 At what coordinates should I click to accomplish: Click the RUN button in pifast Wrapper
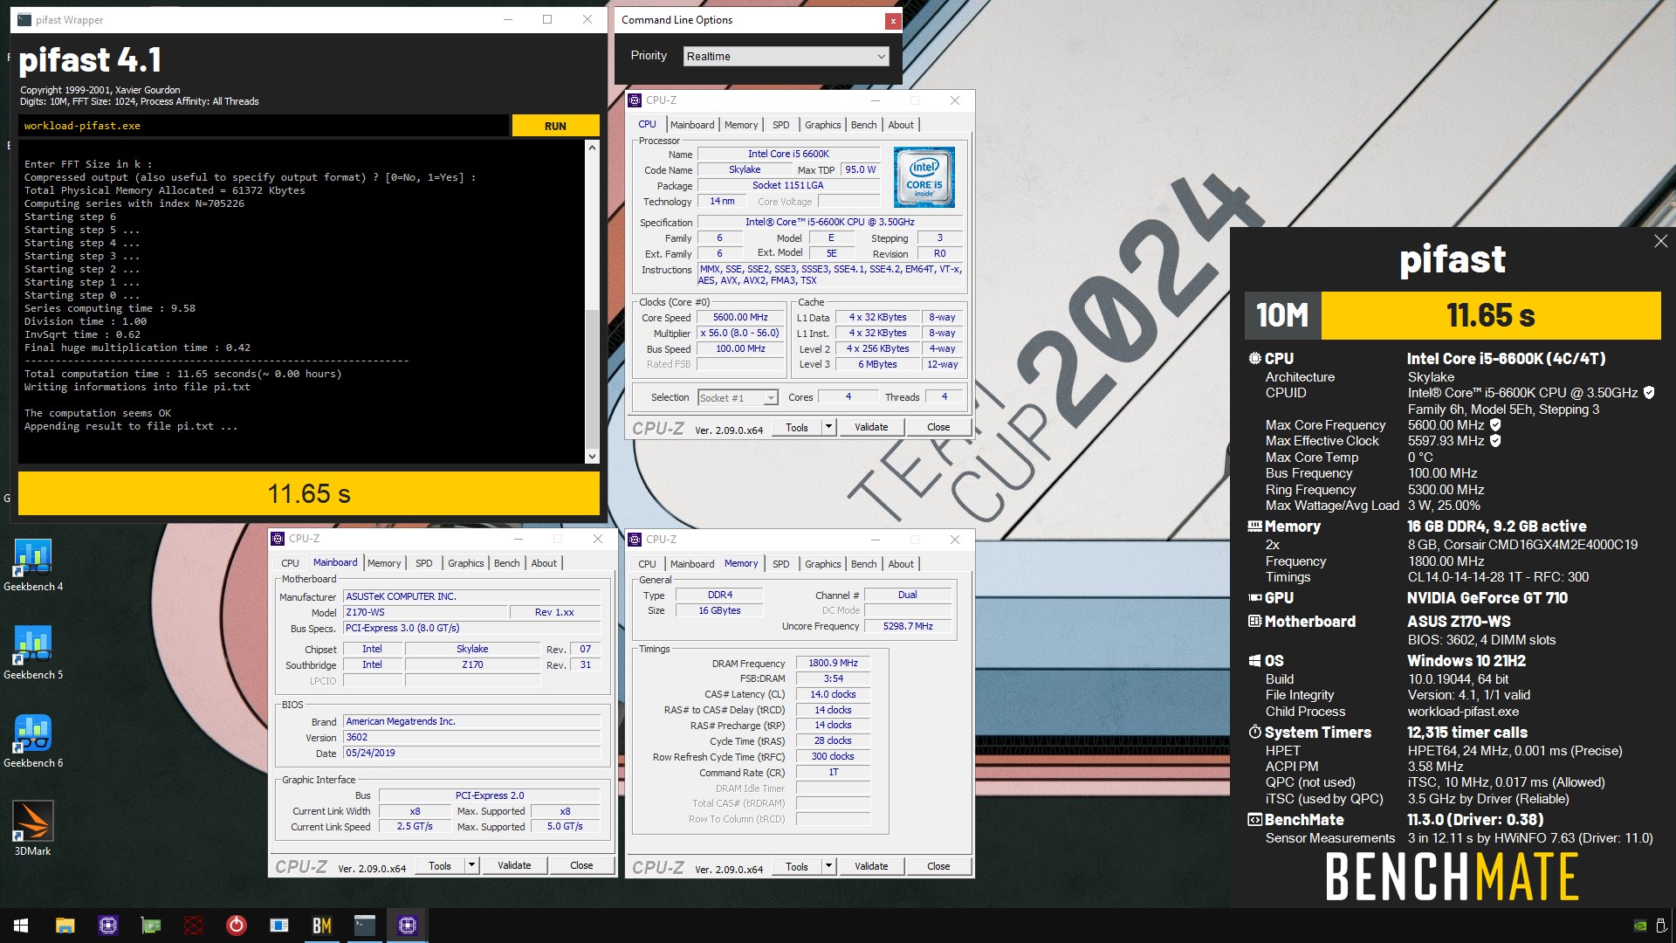click(x=555, y=126)
